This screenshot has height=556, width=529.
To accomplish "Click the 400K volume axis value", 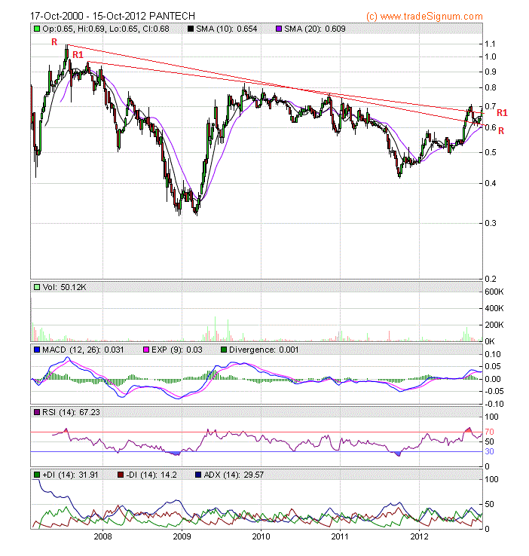I will point(494,308).
